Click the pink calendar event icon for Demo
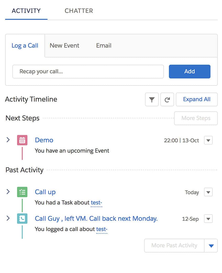Screen dimensions: 222x273 pyautogui.click(x=22, y=140)
